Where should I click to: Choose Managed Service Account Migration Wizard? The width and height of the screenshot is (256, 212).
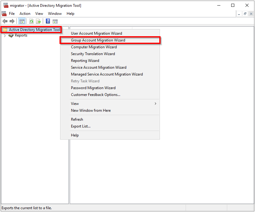(110, 74)
